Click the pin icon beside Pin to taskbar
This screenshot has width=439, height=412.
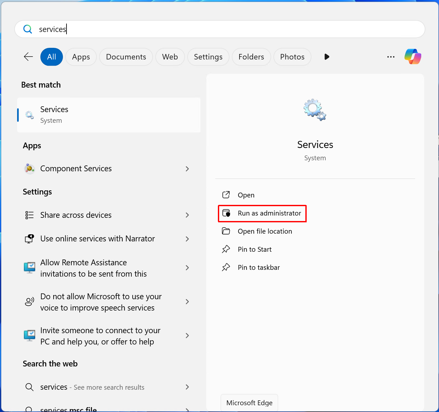click(226, 268)
